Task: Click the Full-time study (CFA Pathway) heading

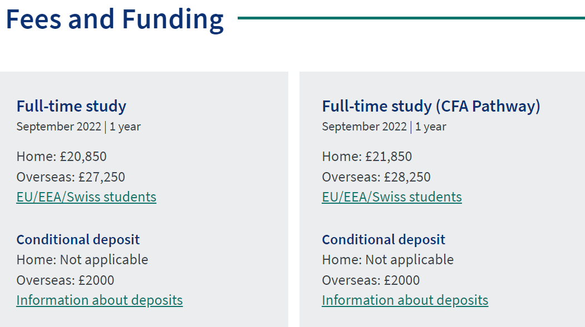Action: pos(431,106)
